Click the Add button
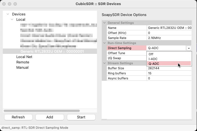 [50, 117]
